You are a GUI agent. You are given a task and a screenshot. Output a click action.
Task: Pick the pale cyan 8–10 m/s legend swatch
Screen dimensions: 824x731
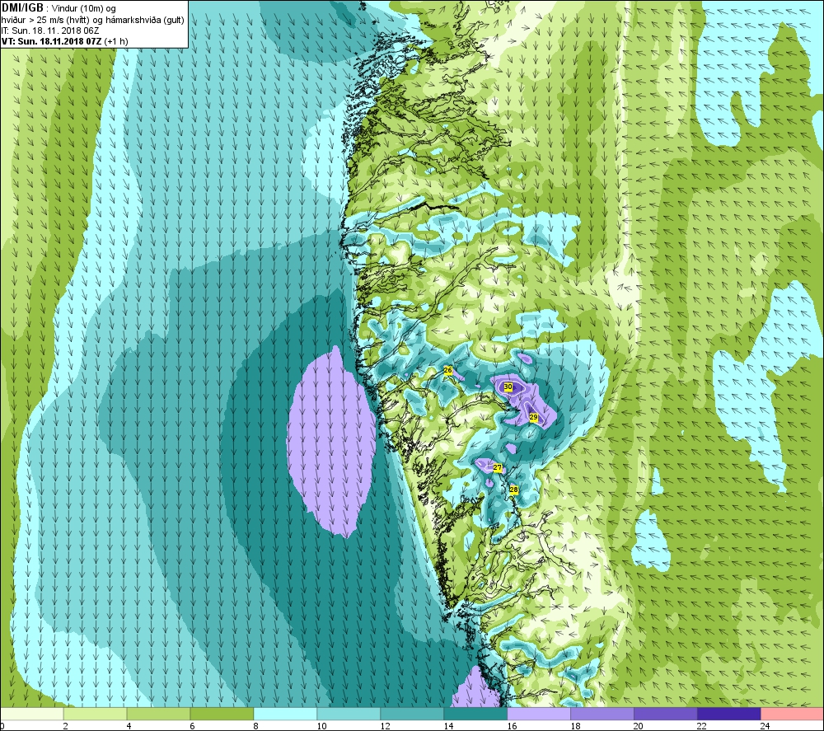[x=285, y=714]
